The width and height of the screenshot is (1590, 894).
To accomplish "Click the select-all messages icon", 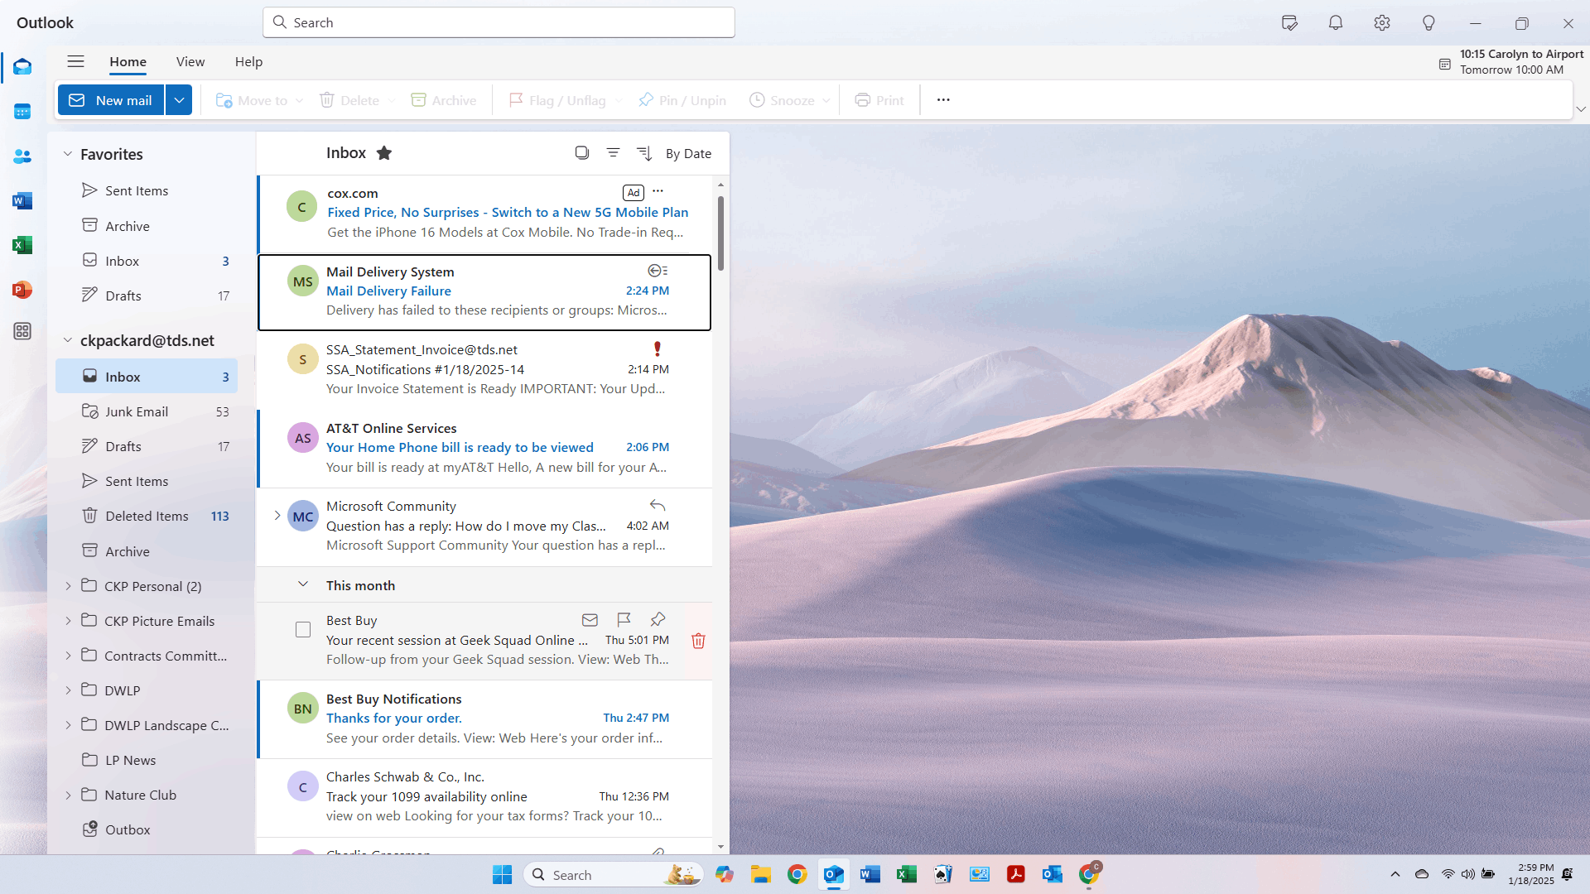I will click(x=582, y=153).
